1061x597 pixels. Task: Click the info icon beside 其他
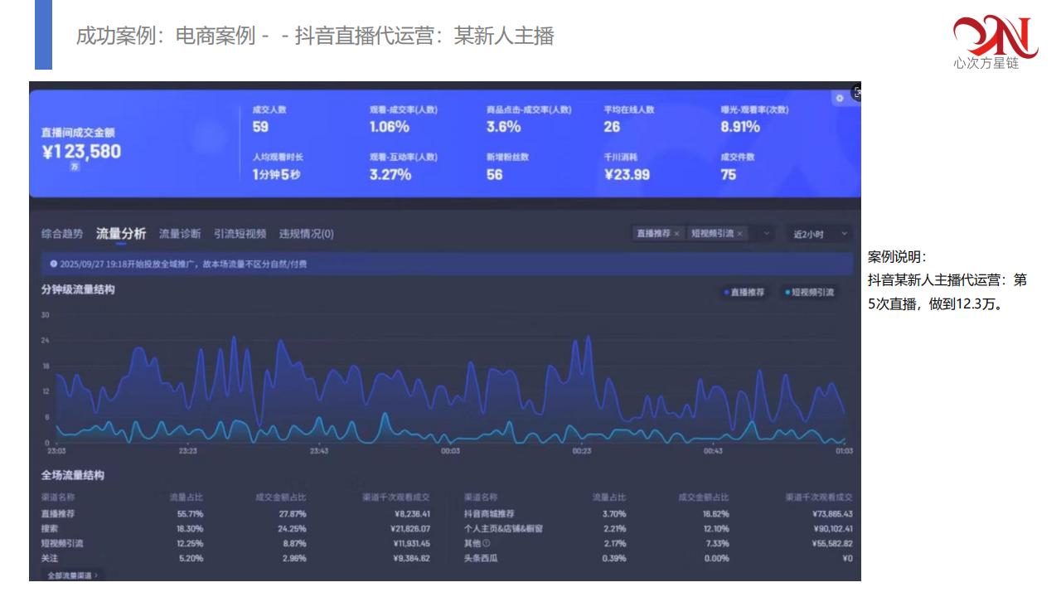(487, 543)
